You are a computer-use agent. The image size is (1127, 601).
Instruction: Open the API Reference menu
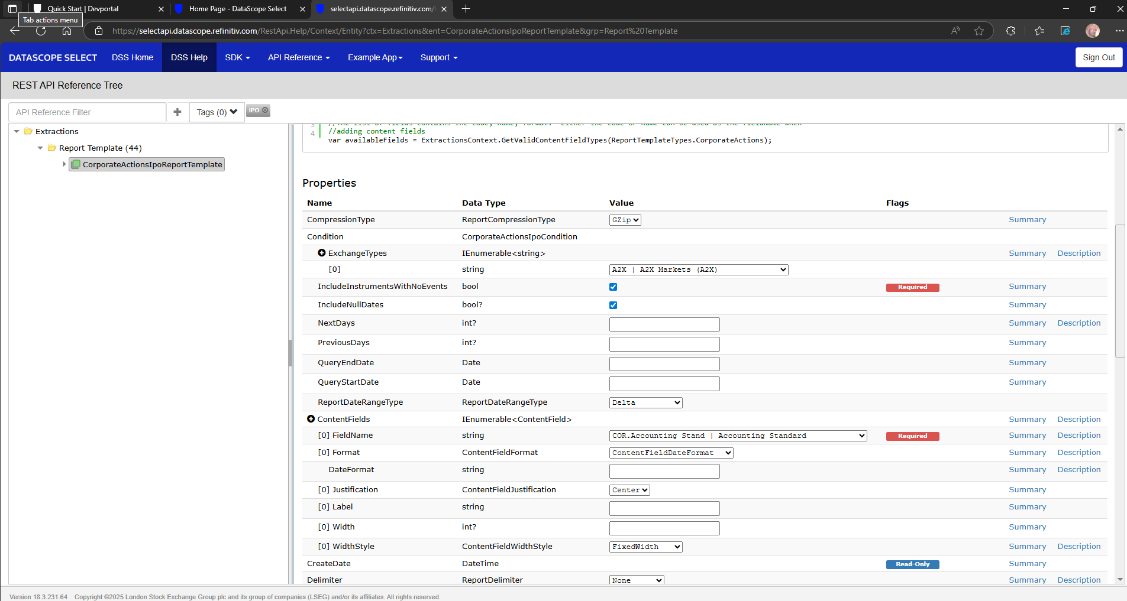299,57
